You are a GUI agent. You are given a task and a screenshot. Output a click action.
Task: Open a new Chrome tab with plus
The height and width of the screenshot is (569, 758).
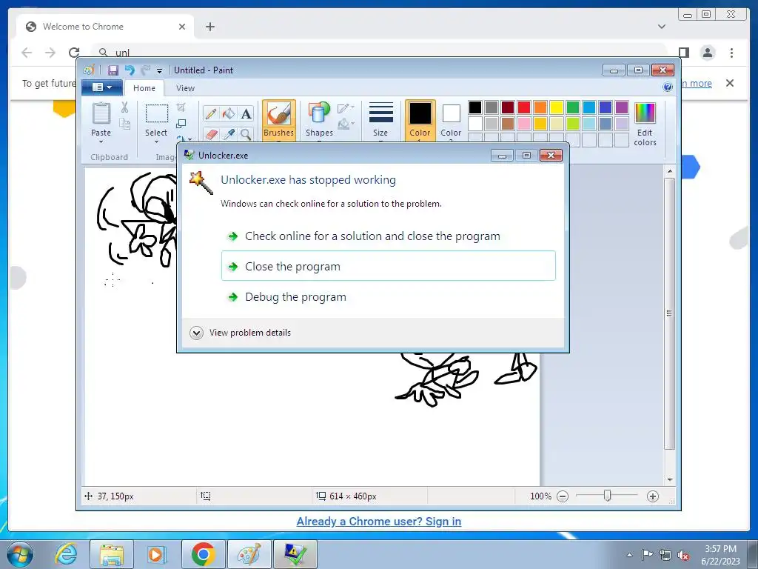pyautogui.click(x=209, y=27)
